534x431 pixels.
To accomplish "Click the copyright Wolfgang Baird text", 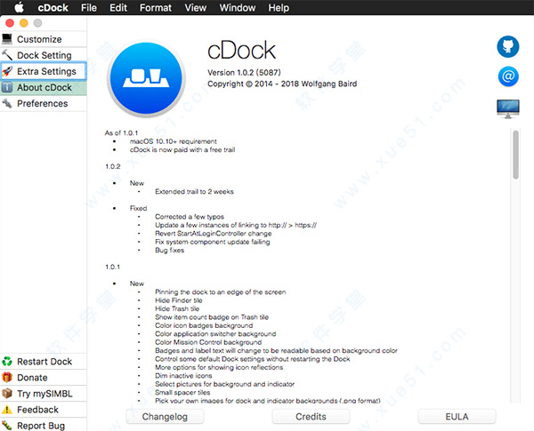I will (282, 84).
